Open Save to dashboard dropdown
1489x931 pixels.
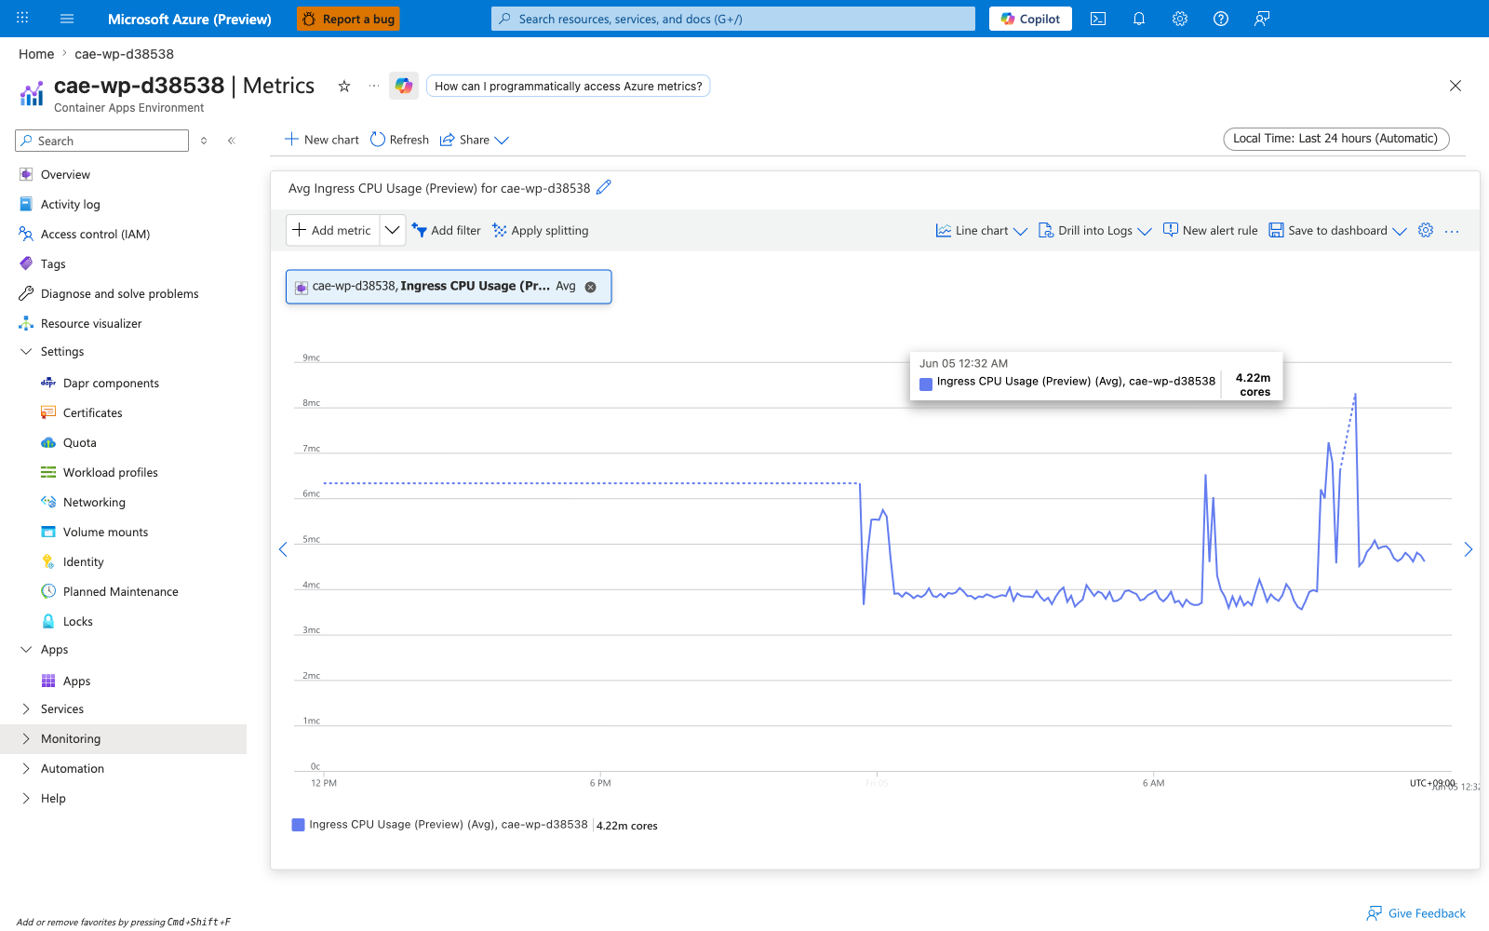pos(1337,230)
